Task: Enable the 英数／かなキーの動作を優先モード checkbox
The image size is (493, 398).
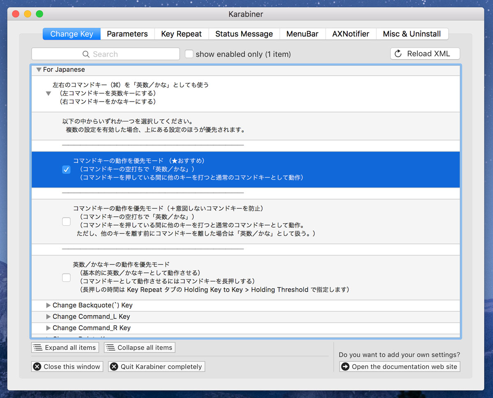Action: 66,278
